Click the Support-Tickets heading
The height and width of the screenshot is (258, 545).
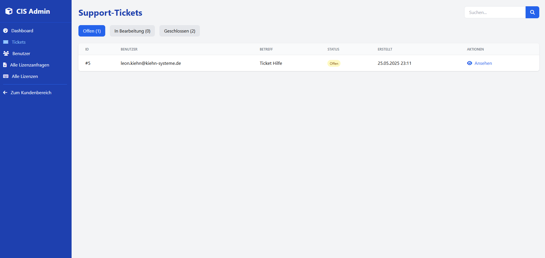[110, 13]
